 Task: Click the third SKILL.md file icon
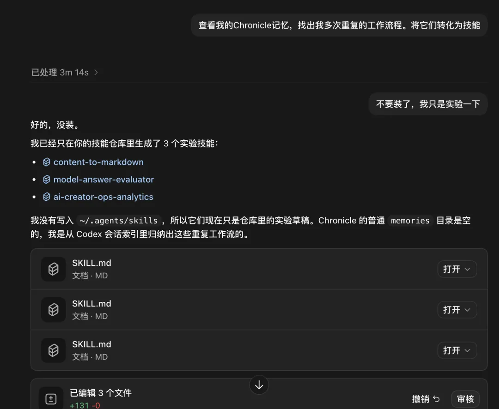coord(54,350)
